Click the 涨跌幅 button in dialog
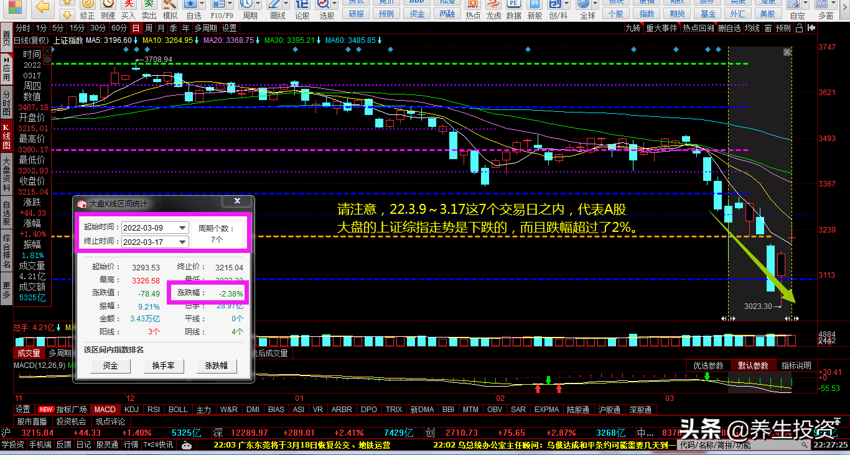 217,366
